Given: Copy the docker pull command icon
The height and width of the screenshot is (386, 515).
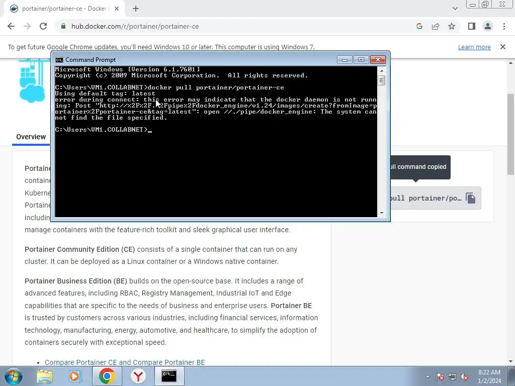Looking at the screenshot, I should [x=470, y=198].
